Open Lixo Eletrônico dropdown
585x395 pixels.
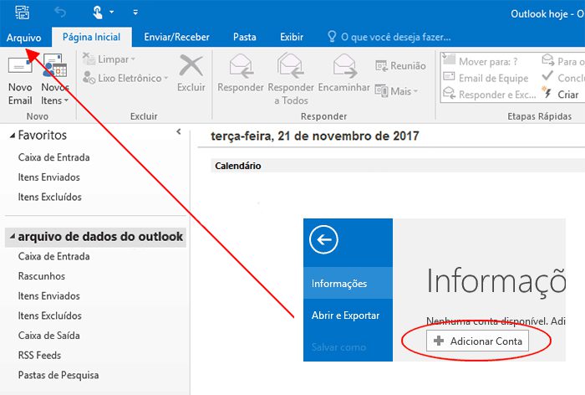pyautogui.click(x=125, y=78)
